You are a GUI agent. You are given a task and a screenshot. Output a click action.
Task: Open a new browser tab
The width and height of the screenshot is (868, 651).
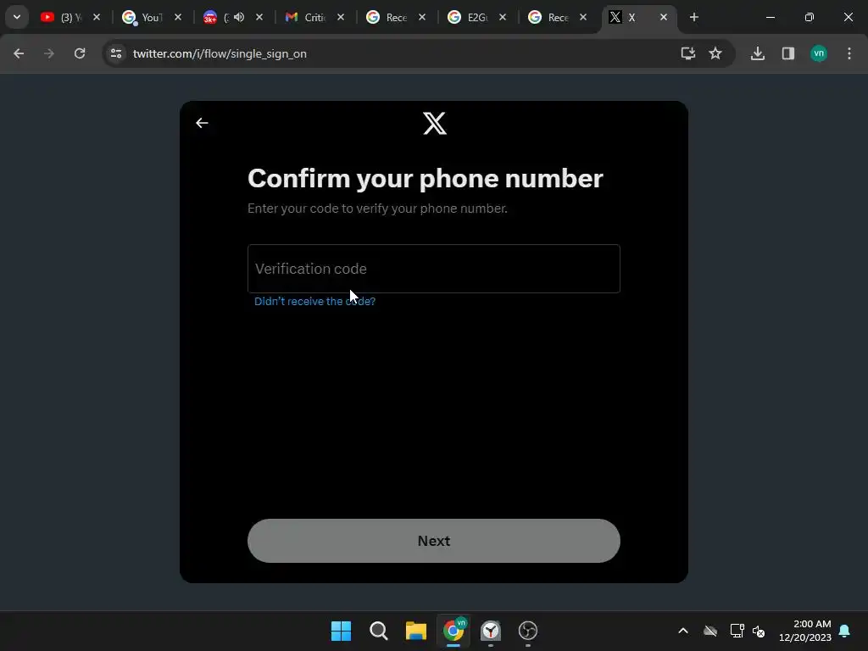(694, 17)
